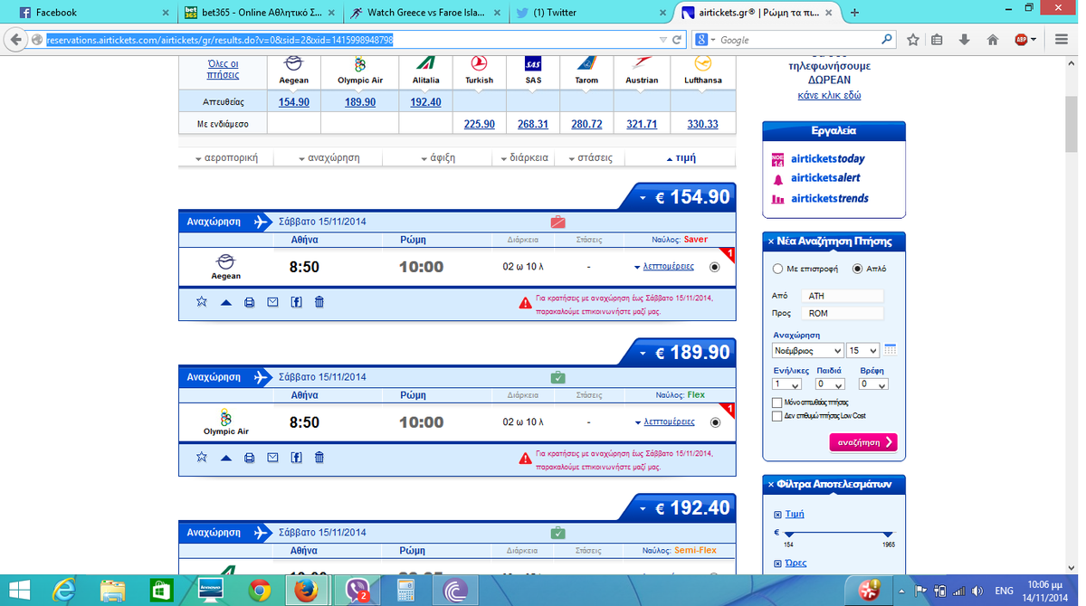
Task: Toggle the Μόνο απευθείας πτήσεις checkbox
Action: 777,402
